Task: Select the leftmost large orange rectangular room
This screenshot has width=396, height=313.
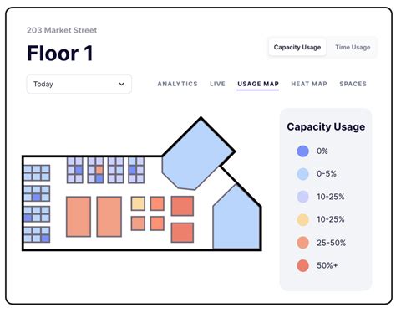Action: [79, 217]
